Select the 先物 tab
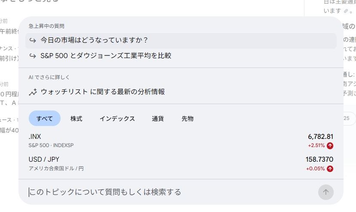The width and height of the screenshot is (356, 212). pyautogui.click(x=188, y=119)
